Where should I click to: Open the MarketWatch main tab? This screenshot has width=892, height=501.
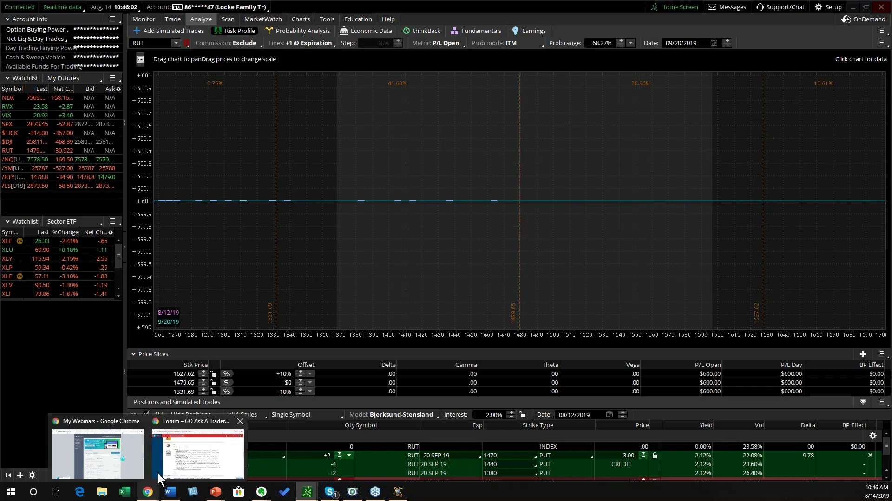(x=263, y=19)
